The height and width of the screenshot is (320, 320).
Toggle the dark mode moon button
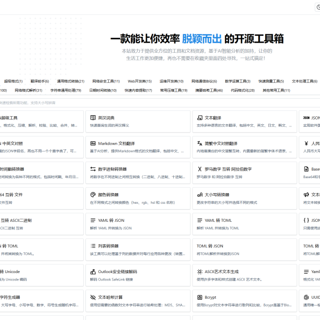coord(318,7)
